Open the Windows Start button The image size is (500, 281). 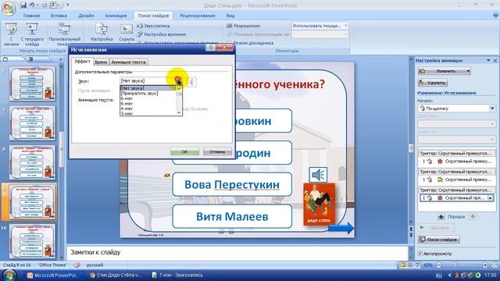coord(9,276)
